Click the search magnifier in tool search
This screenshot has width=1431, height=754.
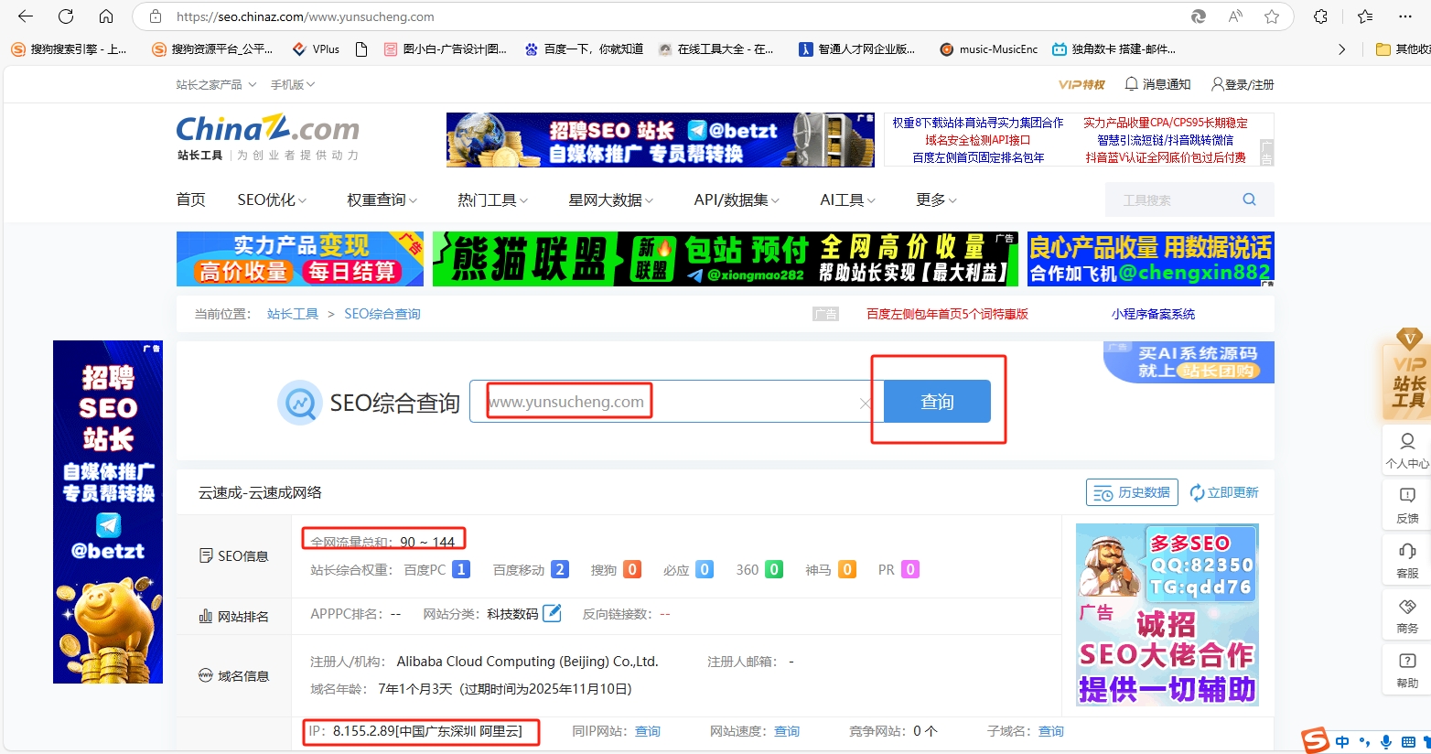click(1249, 199)
